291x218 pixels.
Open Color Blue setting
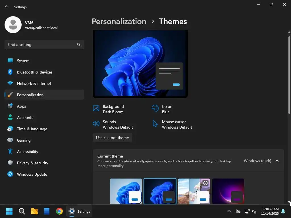tap(162, 109)
